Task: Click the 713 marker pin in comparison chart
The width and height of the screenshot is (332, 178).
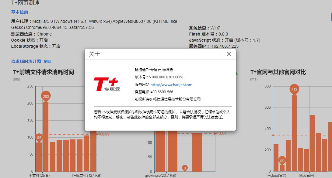Action: pyautogui.click(x=294, y=89)
